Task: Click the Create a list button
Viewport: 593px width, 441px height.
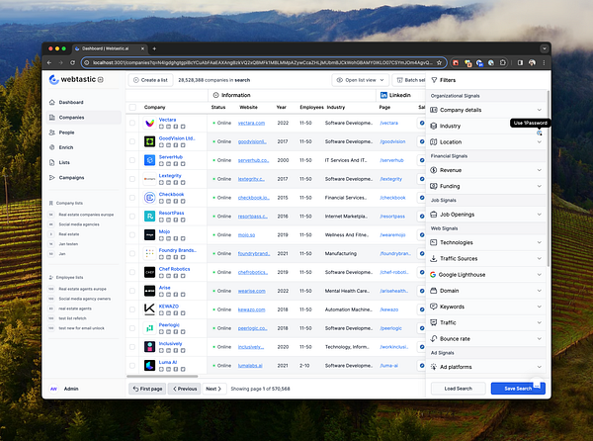Action: [x=150, y=80]
